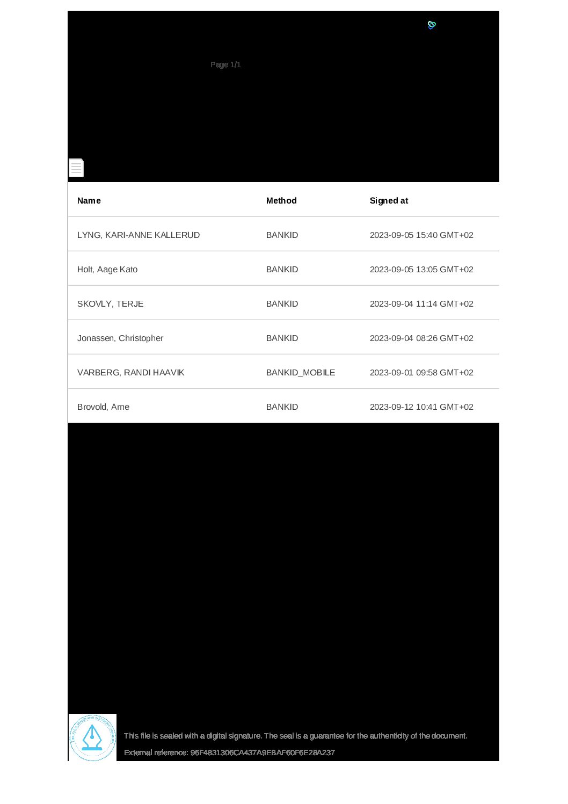Click the 2023-09-12 10:41 signing timestamp
The height and width of the screenshot is (804, 568).
421,407
